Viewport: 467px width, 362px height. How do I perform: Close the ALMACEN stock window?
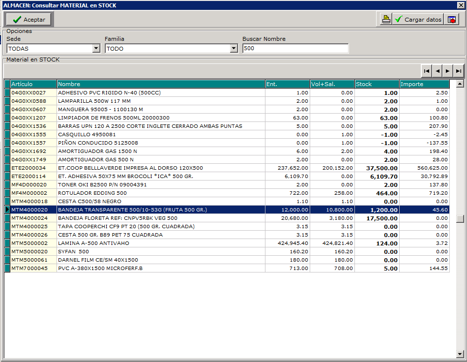coord(461,5)
